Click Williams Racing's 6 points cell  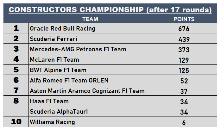point(184,122)
